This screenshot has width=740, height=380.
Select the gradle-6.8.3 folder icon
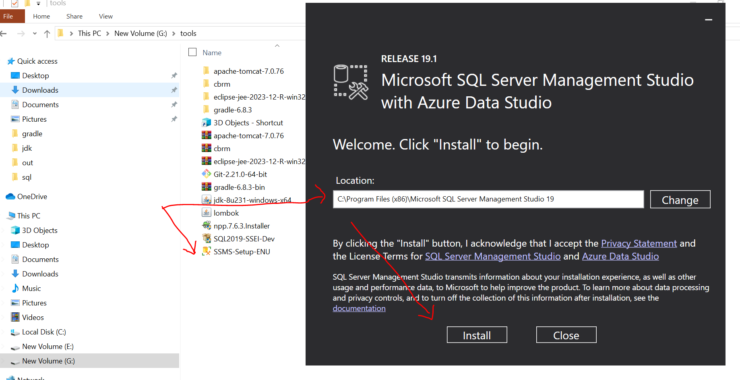click(x=207, y=110)
